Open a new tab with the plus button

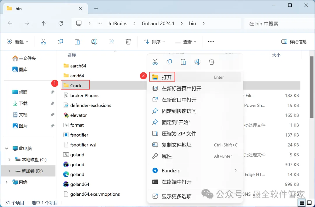pyautogui.click(x=96, y=9)
